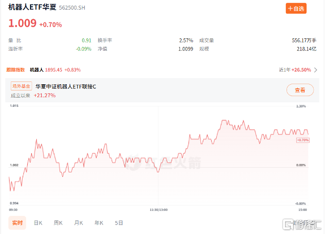Click the 格隆汇 watermark logo icon
The image size is (325, 234).
[288, 224]
